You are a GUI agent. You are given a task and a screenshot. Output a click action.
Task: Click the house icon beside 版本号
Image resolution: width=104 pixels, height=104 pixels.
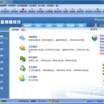85,101
